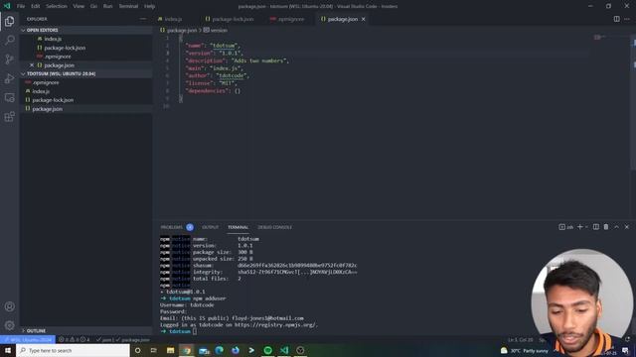636x357 pixels.
Task: Click in Windows taskbar search box
Action: (73, 350)
